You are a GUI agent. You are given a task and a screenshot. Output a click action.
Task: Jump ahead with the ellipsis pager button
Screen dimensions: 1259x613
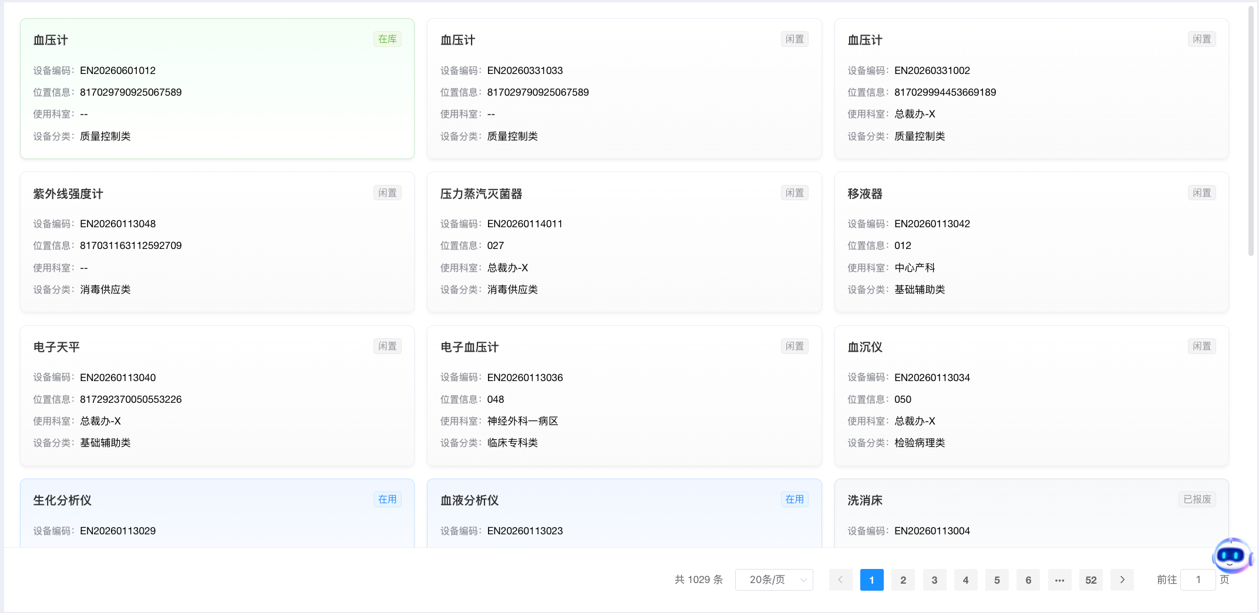tap(1059, 580)
